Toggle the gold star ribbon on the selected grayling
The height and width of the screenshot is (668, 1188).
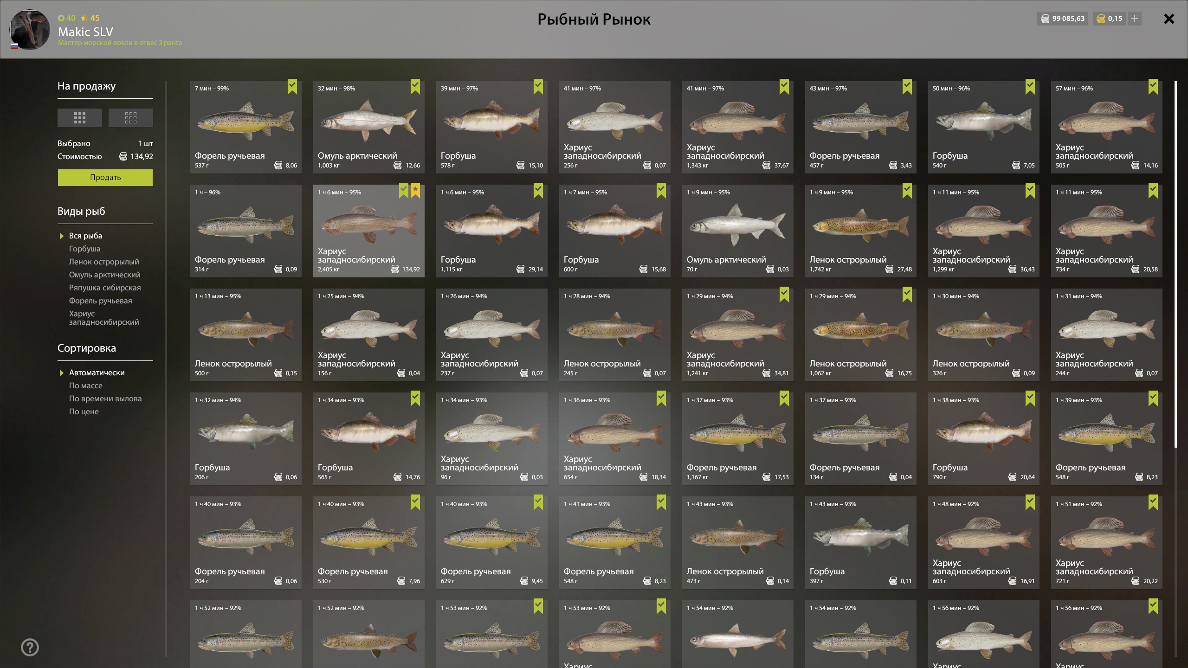point(415,191)
